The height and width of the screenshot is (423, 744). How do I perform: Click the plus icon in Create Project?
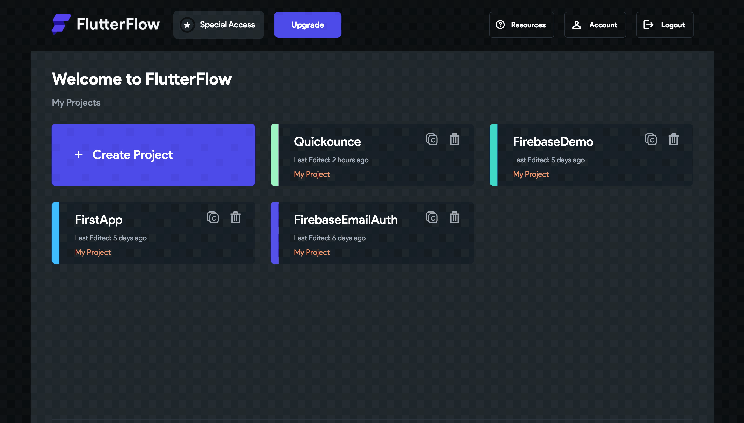[x=78, y=155]
